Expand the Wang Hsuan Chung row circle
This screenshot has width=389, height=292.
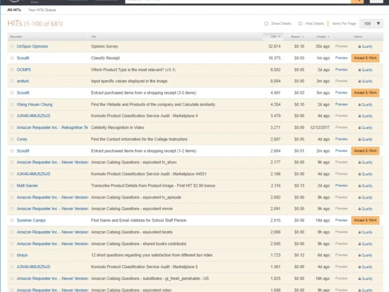[12, 104]
